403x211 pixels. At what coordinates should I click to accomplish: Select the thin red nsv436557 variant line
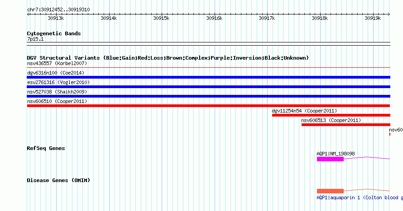(x=208, y=68)
